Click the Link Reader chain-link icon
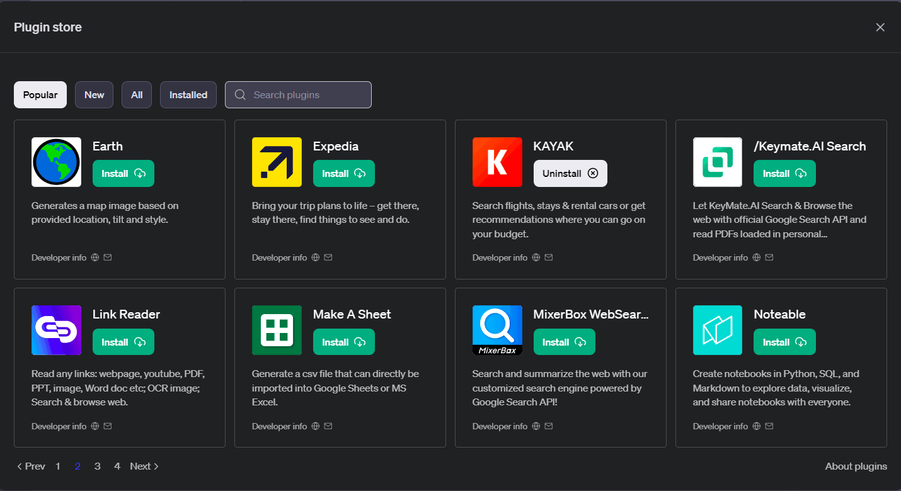The image size is (901, 491). point(56,330)
